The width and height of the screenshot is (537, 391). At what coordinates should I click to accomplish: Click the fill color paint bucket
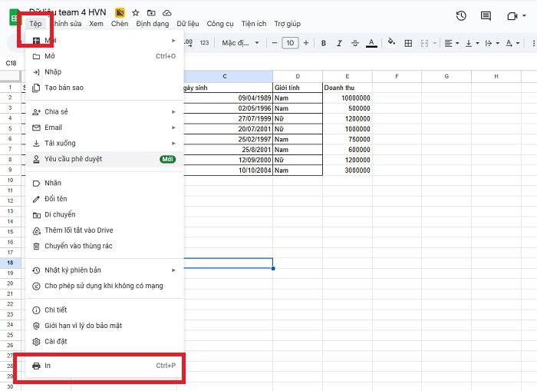click(391, 42)
